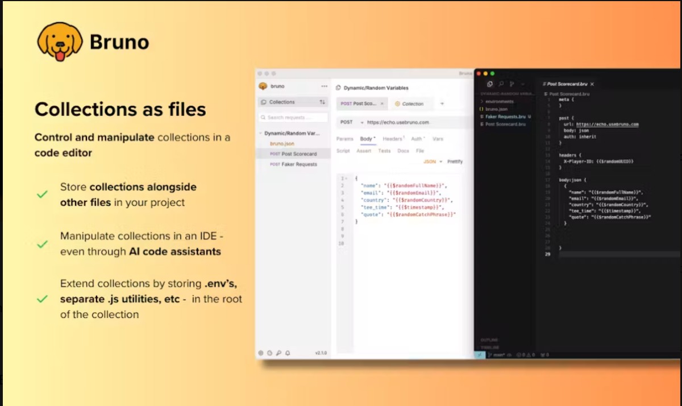Open the three-dots menu next to bruno
The height and width of the screenshot is (406, 682).
324,86
